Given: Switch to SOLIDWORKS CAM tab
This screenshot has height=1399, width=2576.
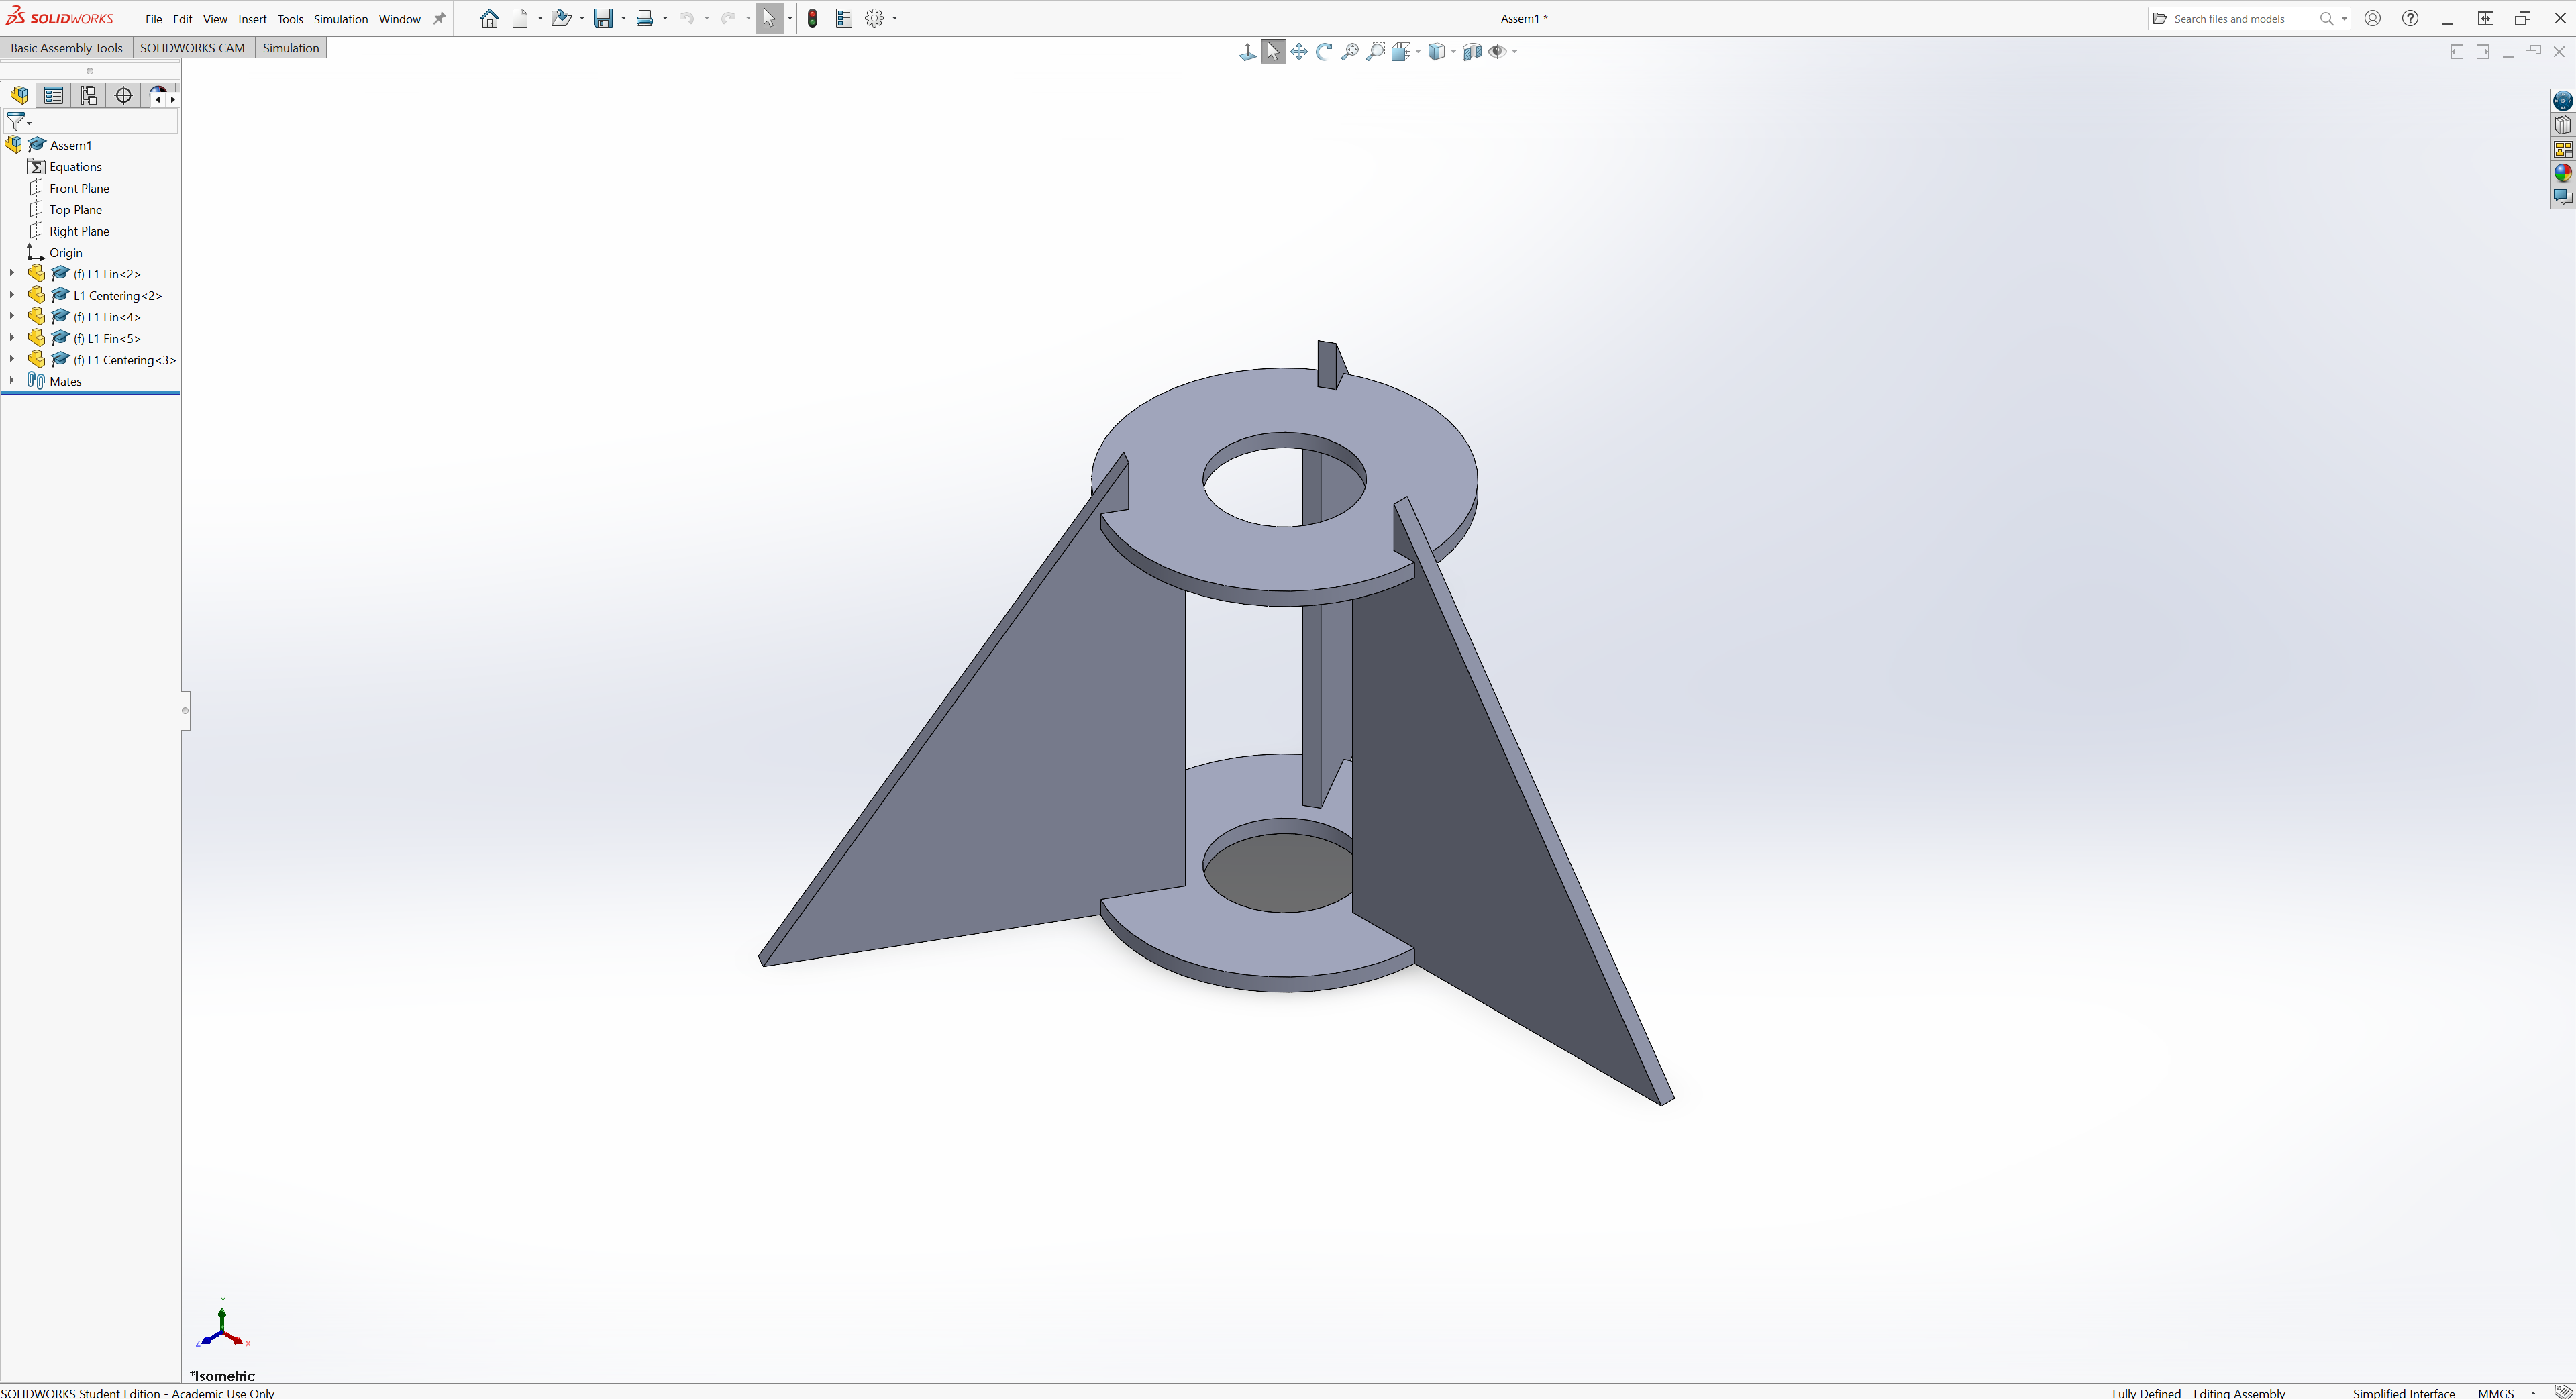Looking at the screenshot, I should click(192, 48).
